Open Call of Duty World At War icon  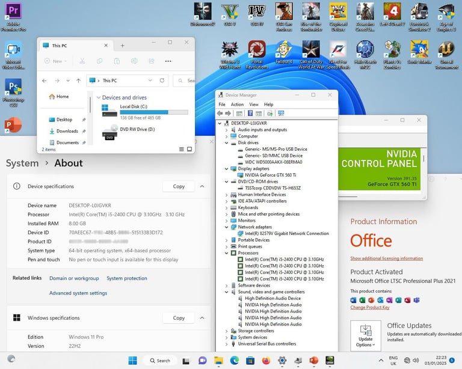coord(311,55)
